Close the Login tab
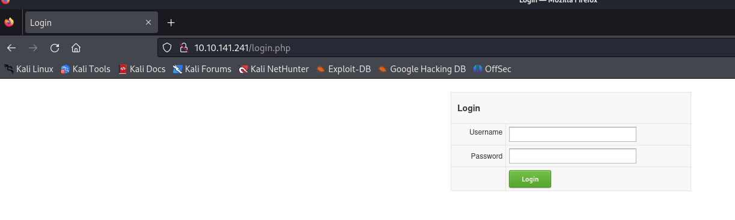Viewport: 735px width, 220px height. click(148, 23)
